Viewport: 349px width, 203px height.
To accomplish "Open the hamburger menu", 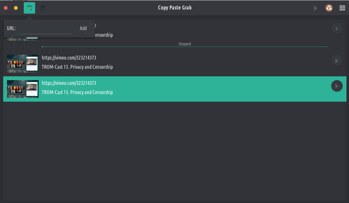I will click(x=342, y=8).
